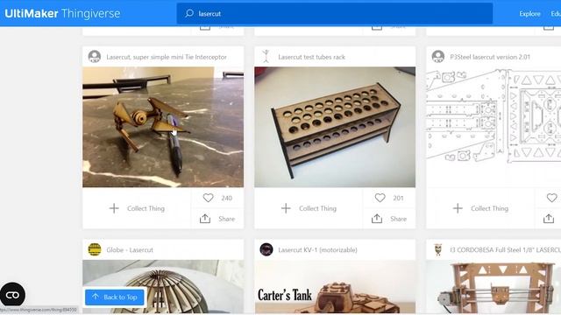Open Lasercut KV-1 (motorizable) title
The height and width of the screenshot is (315, 561).
pyautogui.click(x=317, y=249)
